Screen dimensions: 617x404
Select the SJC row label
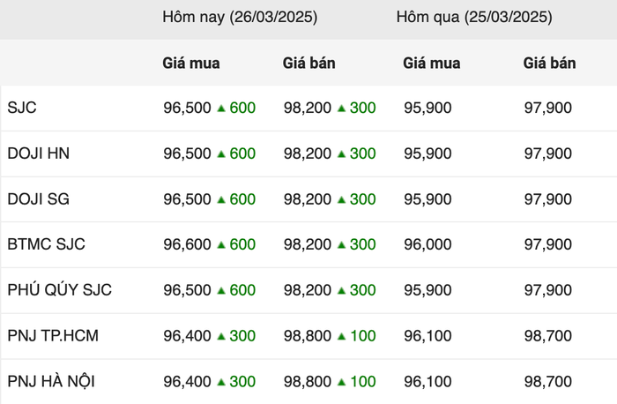tap(22, 108)
